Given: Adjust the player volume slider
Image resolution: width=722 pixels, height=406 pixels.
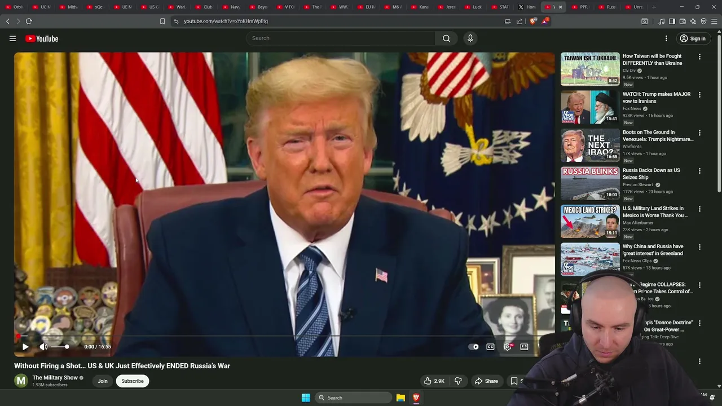Looking at the screenshot, I should tap(59, 347).
